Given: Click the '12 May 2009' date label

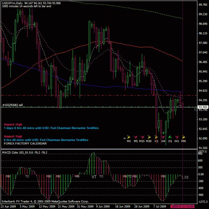Looking at the screenshot, I should click(x=47, y=207).
